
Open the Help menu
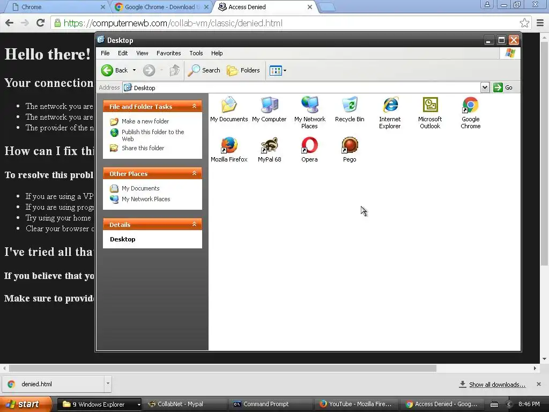click(x=217, y=53)
